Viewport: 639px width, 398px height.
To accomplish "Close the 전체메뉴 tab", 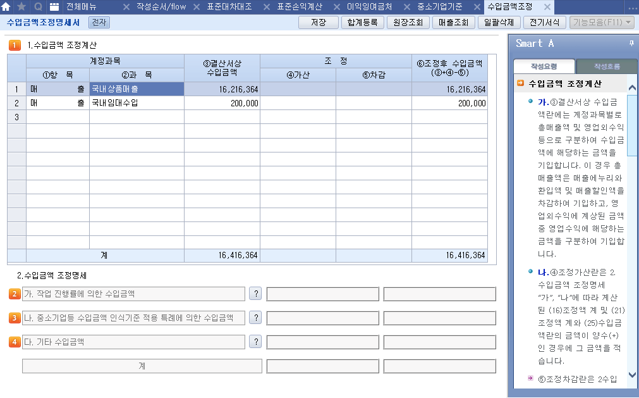I will coord(126,7).
